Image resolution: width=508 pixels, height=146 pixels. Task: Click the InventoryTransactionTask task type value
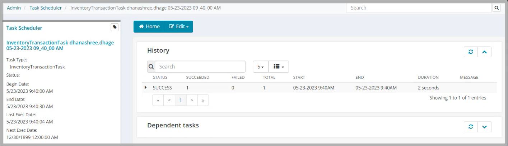[x=37, y=67]
